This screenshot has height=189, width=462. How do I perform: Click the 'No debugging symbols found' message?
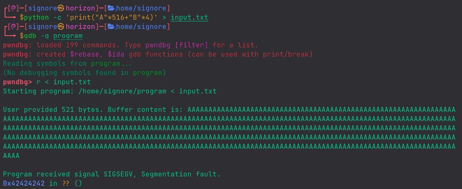[x=84, y=73]
